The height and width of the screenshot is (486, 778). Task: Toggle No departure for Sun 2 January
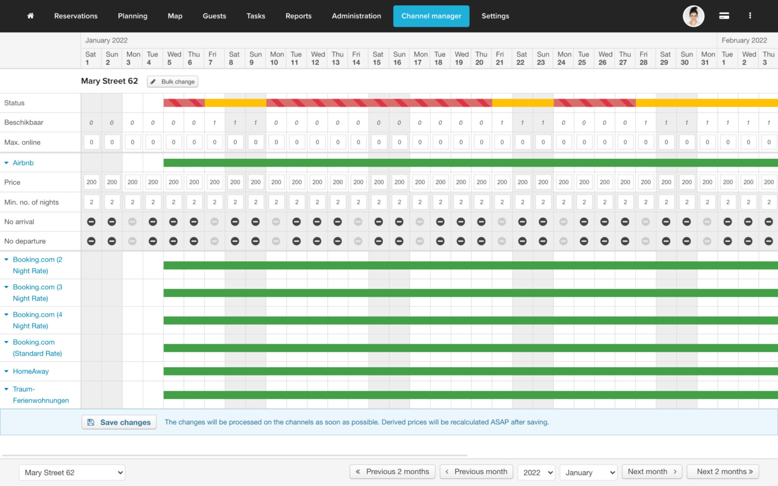[x=112, y=241]
